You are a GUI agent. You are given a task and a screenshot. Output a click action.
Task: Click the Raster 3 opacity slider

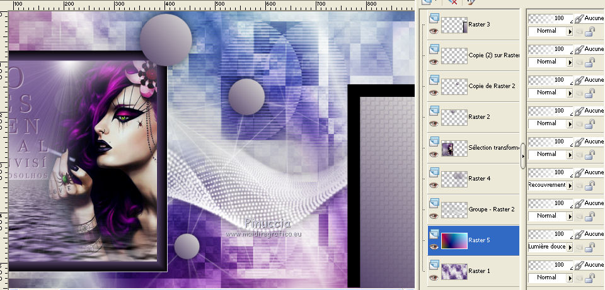[x=551, y=18]
